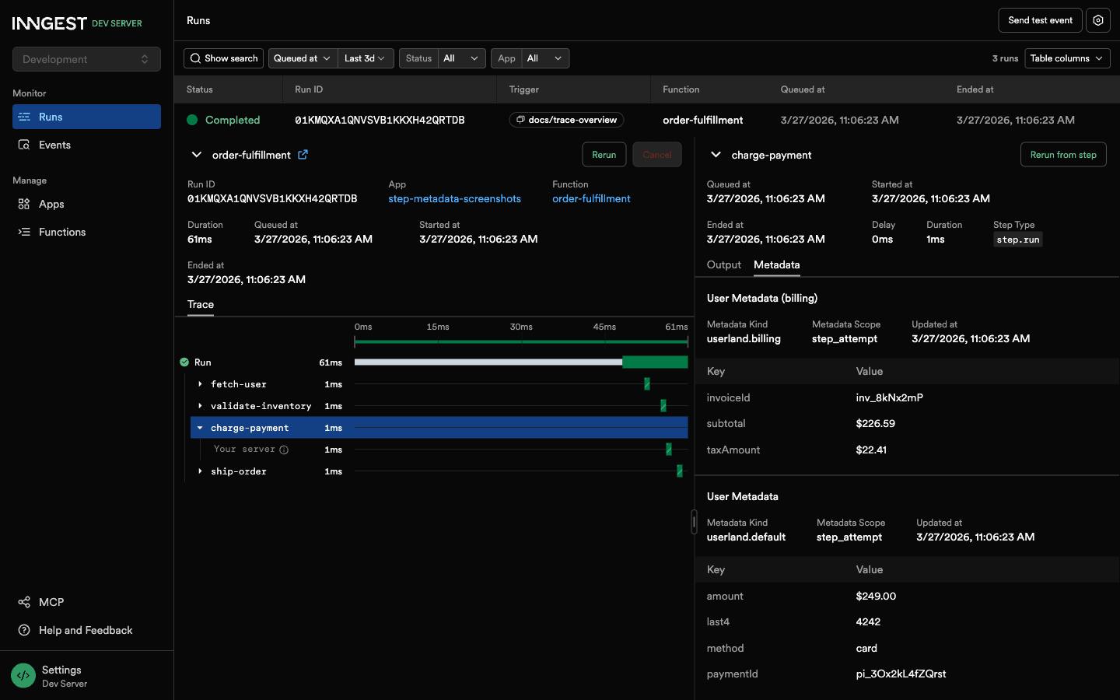Click the Settings Dev Server avatar icon
Screen dimensions: 1120x700
point(23,676)
